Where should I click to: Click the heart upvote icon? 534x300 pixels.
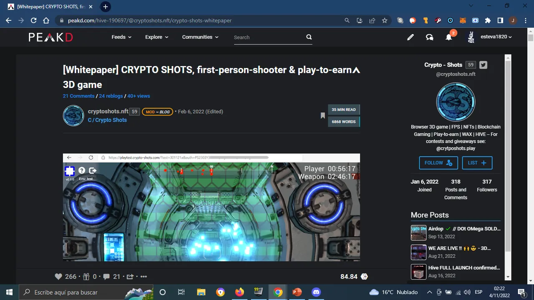[58, 276]
